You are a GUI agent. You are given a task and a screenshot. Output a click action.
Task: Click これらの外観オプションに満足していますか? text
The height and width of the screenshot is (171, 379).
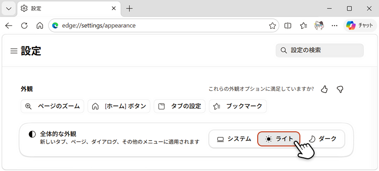pyautogui.click(x=262, y=89)
